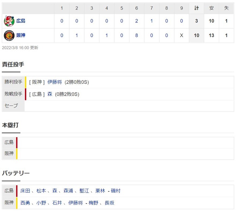This screenshot has height=214, width=236.
Task: Open the 広島 team link in scoreboard
Action: [21, 21]
